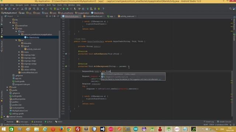
Task: Click the Open folder toolbar icon
Action: [x=2, y=9]
